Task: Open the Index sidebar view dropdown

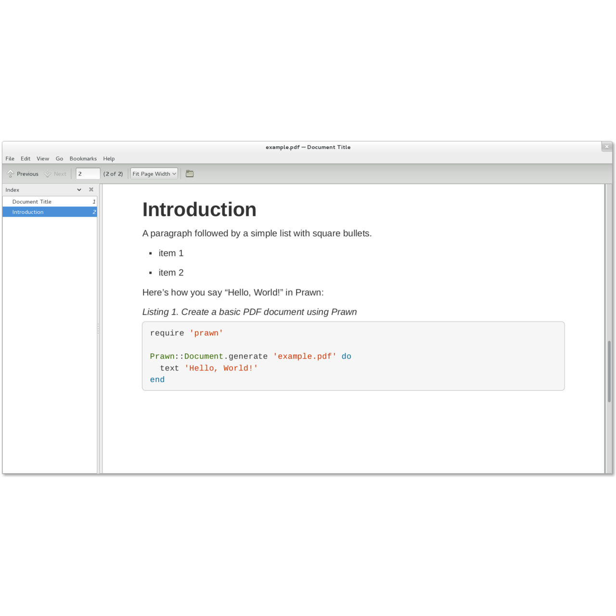Action: coord(79,190)
